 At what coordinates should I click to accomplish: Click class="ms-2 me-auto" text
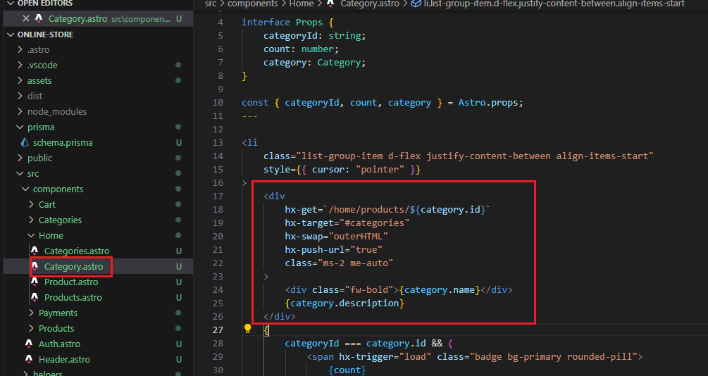pyautogui.click(x=339, y=263)
